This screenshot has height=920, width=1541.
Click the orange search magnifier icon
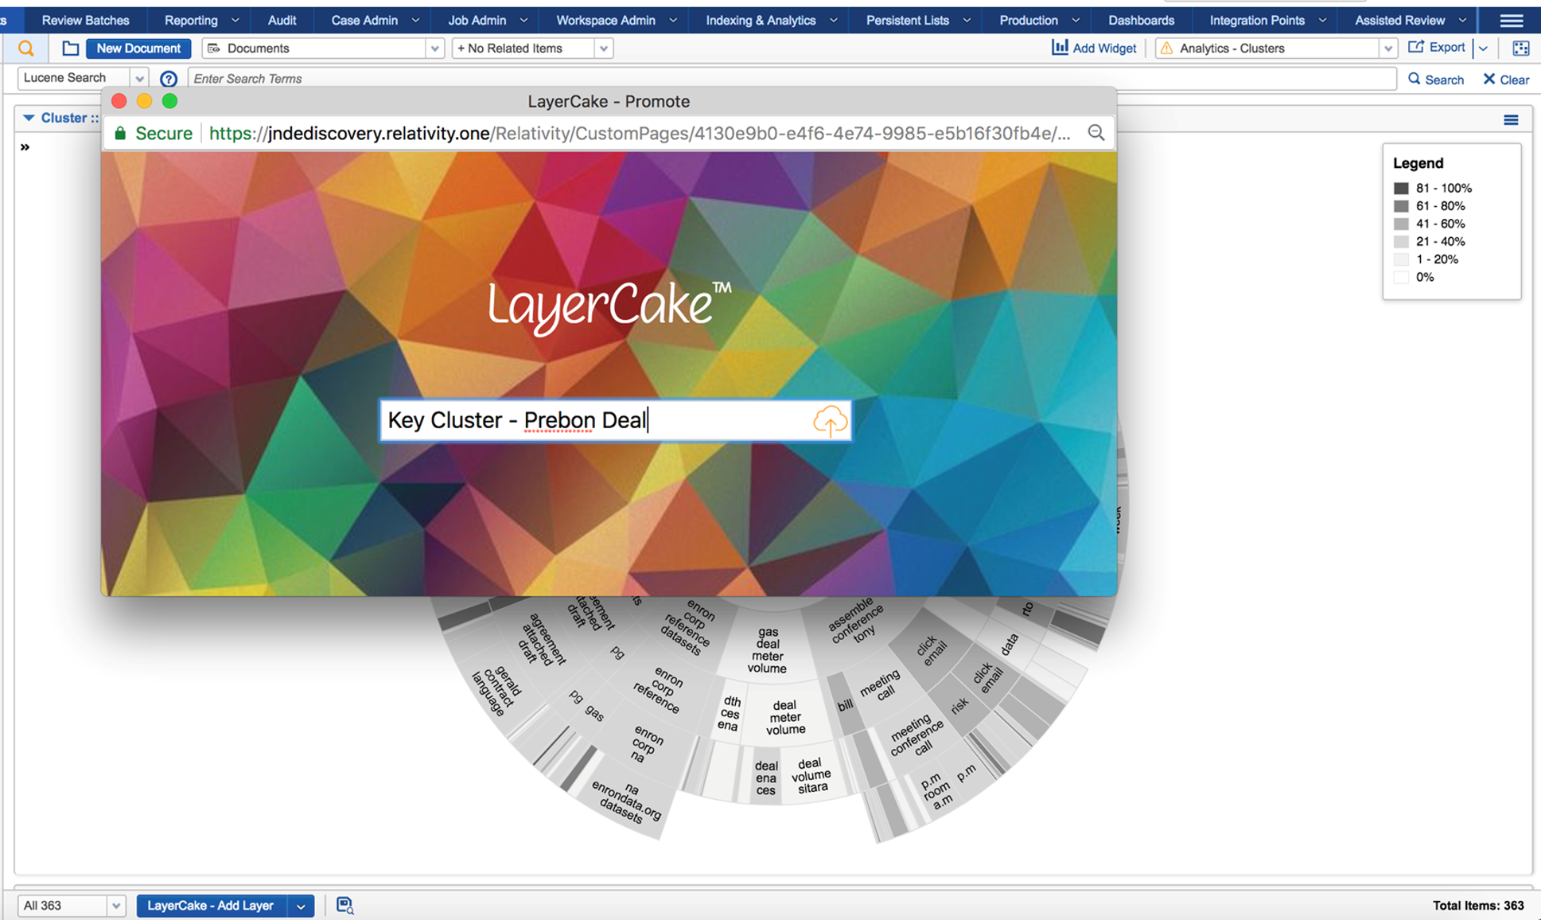[26, 49]
